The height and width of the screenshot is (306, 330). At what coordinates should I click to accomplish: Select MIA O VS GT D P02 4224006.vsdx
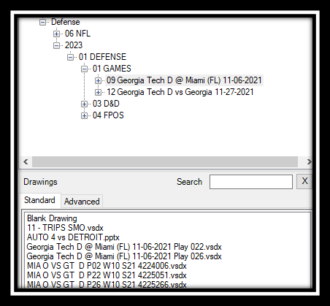[107, 266]
